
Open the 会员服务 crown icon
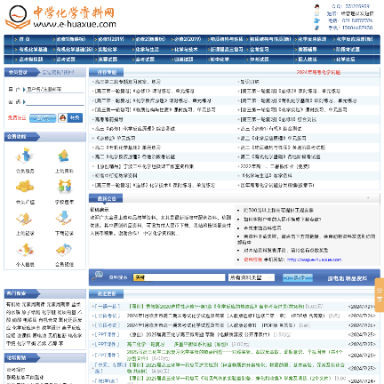point(25,156)
